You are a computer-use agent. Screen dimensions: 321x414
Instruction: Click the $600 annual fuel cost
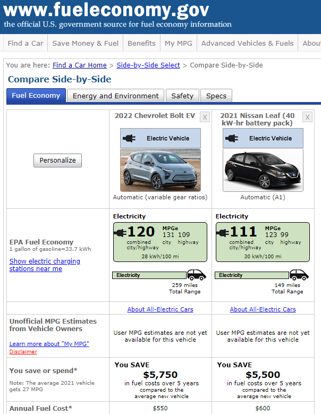(263, 408)
